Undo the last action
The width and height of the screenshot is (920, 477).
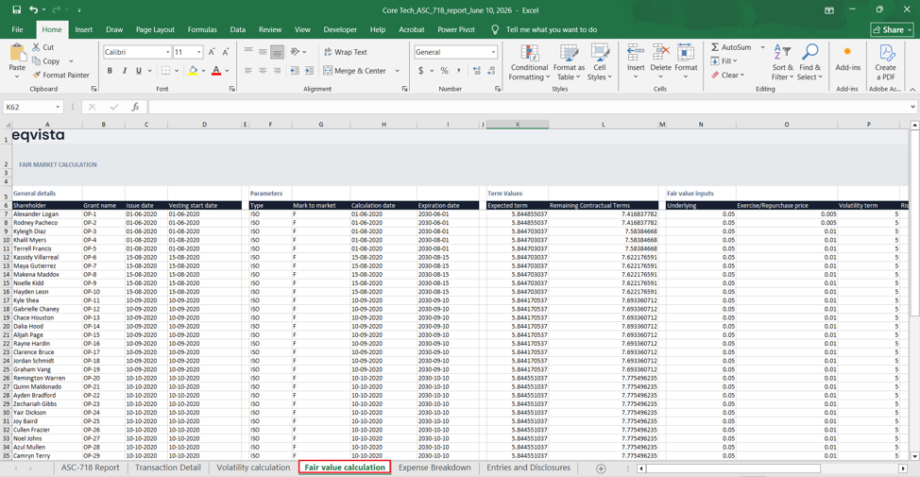pos(34,10)
